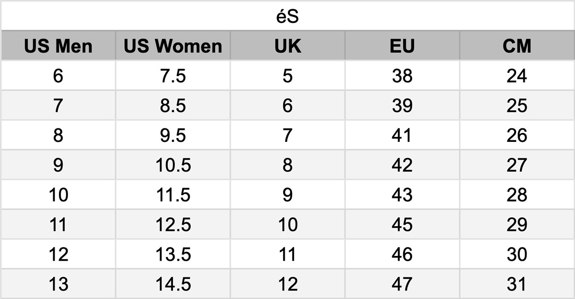Select the EU size 38 cell
The height and width of the screenshot is (299, 575).
(402, 76)
